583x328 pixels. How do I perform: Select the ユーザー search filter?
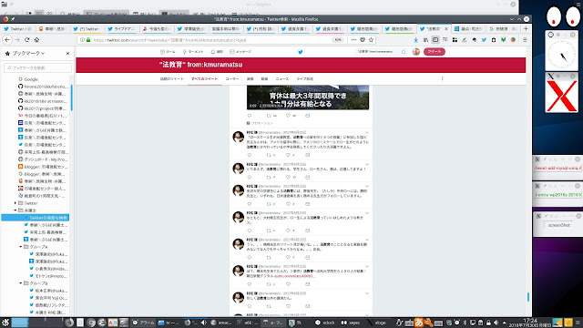(x=232, y=79)
